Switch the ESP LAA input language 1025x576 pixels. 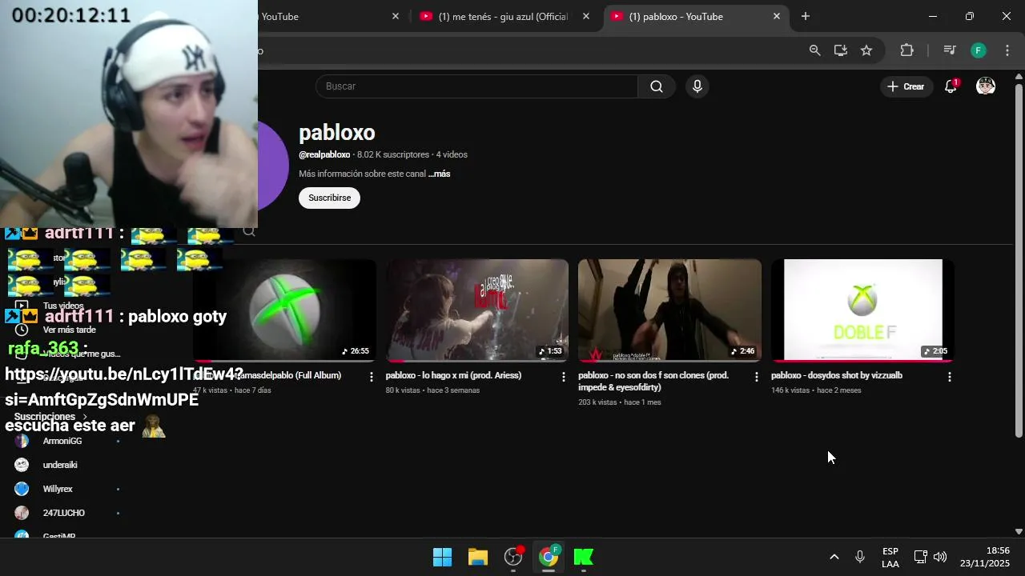tap(890, 558)
